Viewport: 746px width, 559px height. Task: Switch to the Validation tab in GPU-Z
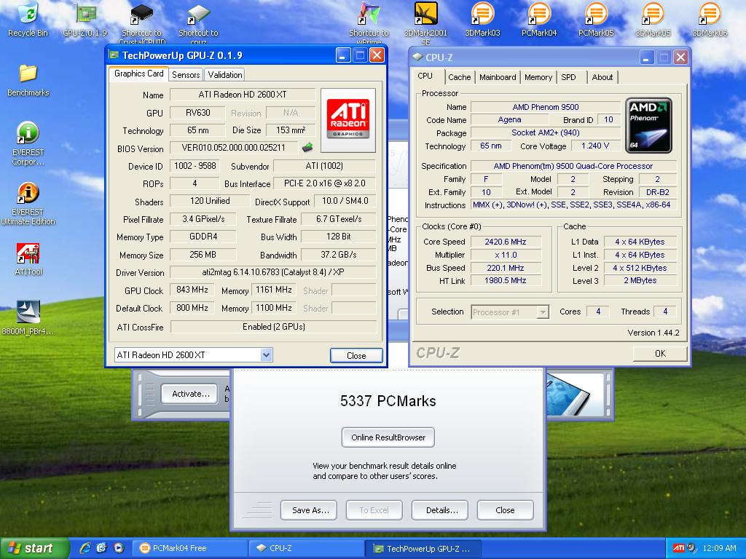coord(225,75)
